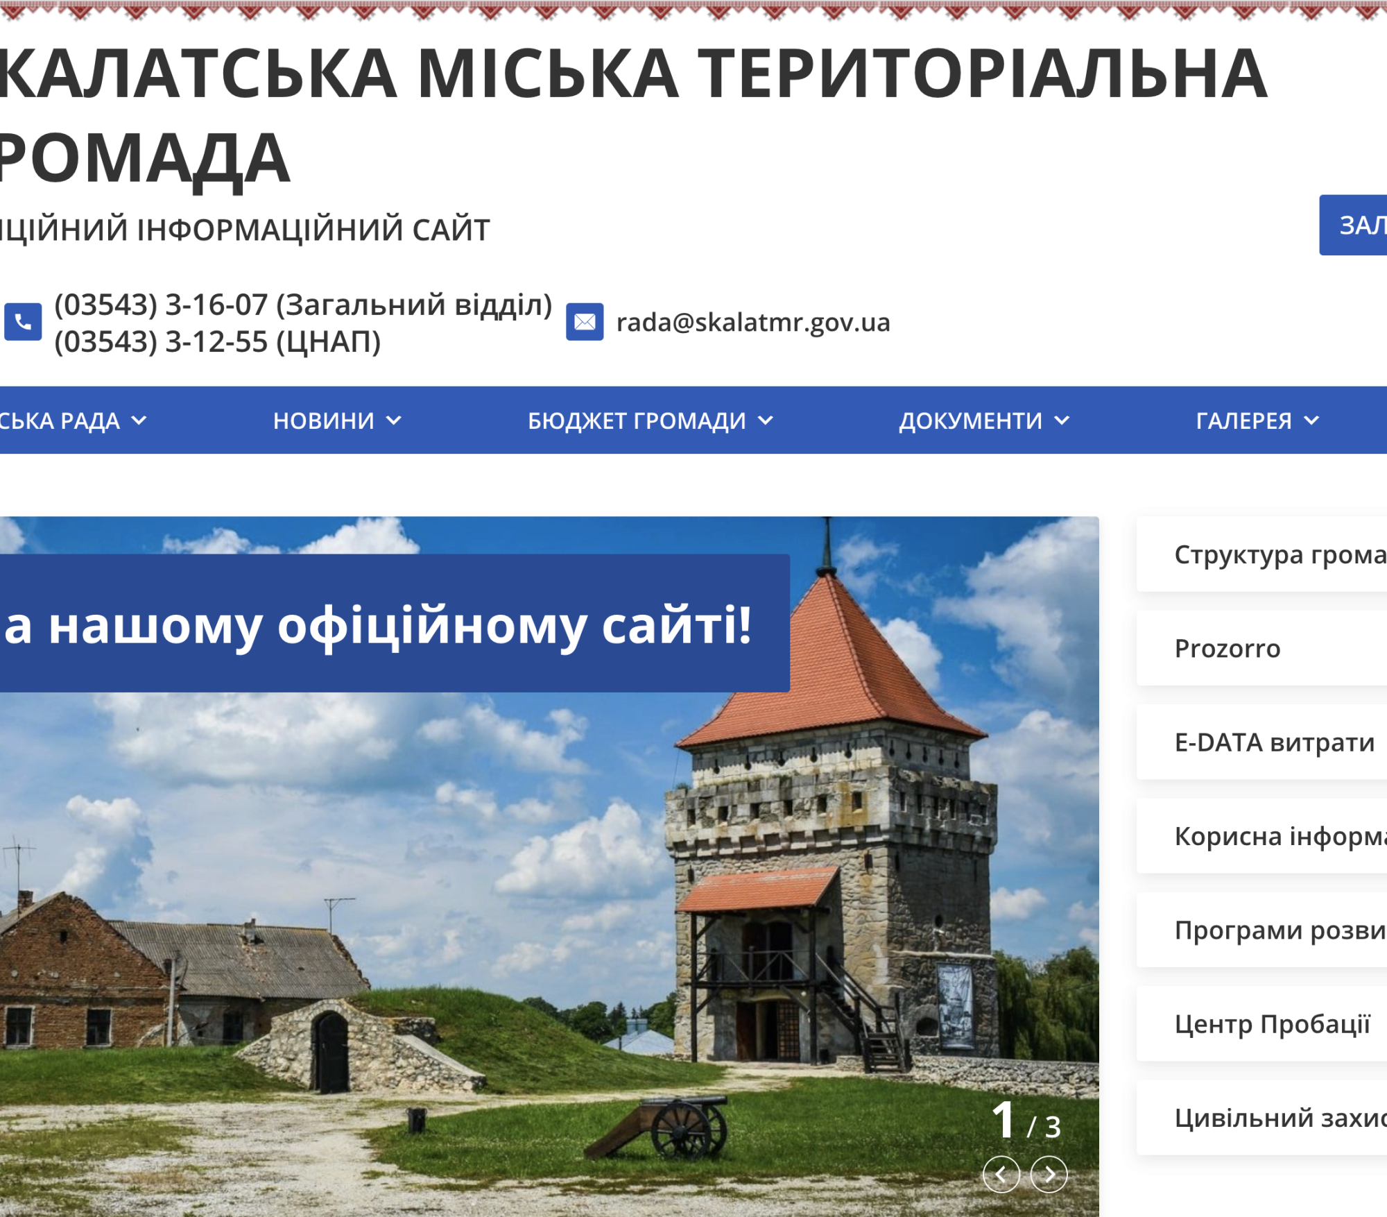Image resolution: width=1387 pixels, height=1217 pixels.
Task: Expand the ГАЛЕРЕЯ dropdown chevron
Action: point(1311,420)
